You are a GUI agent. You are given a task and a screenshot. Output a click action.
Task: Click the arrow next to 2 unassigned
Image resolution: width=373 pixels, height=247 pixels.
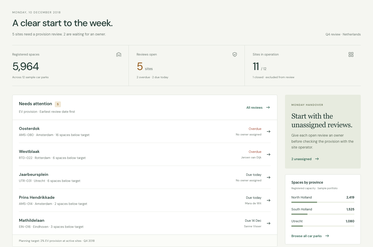[317, 159]
